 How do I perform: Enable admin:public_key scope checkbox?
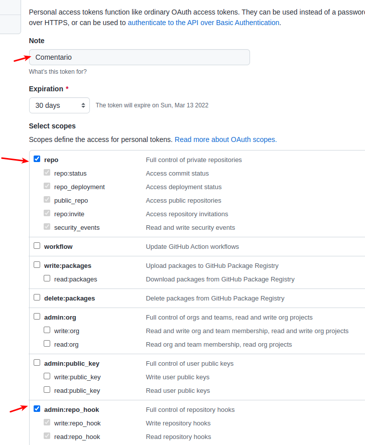(37, 363)
